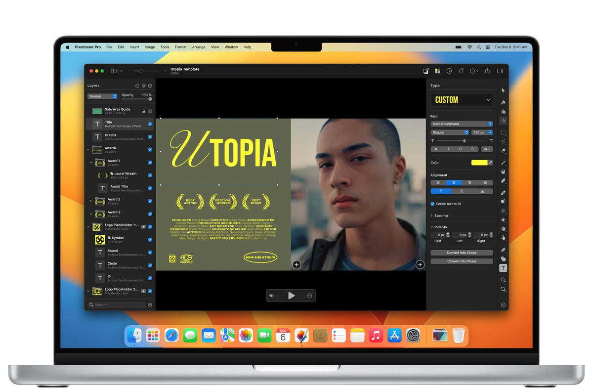Open the text options gear button
The width and height of the screenshot is (593, 391).
point(487,149)
